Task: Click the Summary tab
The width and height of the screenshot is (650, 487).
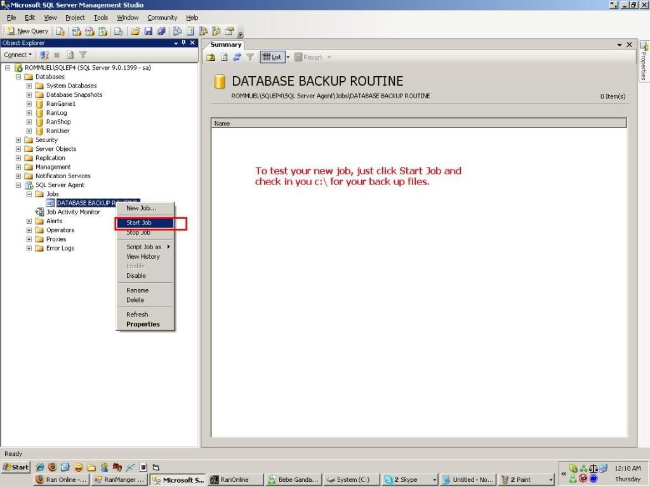Action: click(225, 45)
